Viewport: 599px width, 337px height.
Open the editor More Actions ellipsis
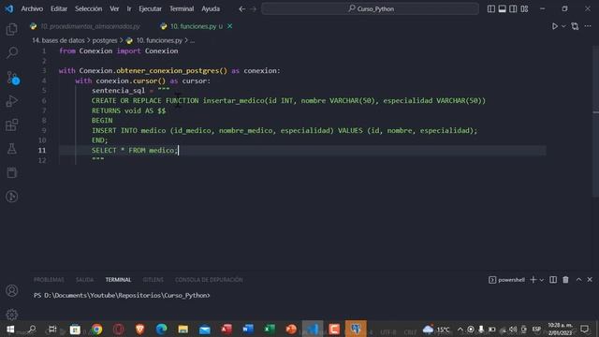pos(588,26)
